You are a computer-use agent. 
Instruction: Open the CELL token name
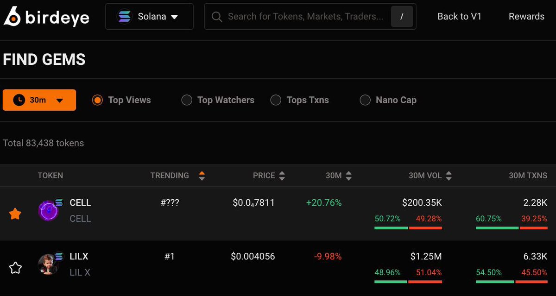tap(80, 203)
